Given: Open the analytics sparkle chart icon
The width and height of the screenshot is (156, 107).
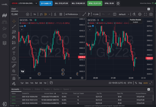Looking at the screenshot, I should [4, 29].
